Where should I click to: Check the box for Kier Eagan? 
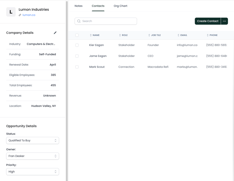click(x=77, y=45)
